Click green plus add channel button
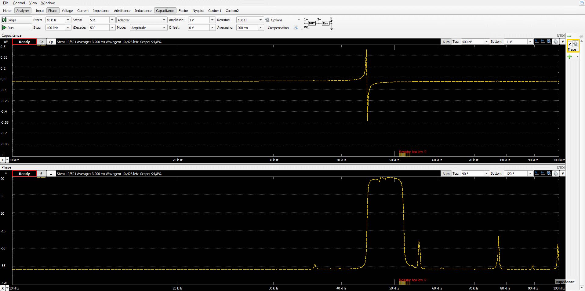The image size is (585, 291). [570, 56]
